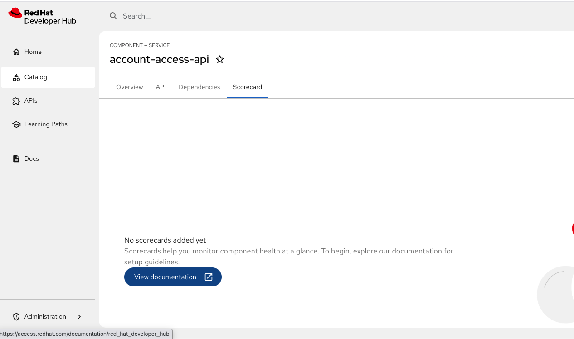Switch to the Overview tab
This screenshot has width=574, height=339.
pos(129,87)
